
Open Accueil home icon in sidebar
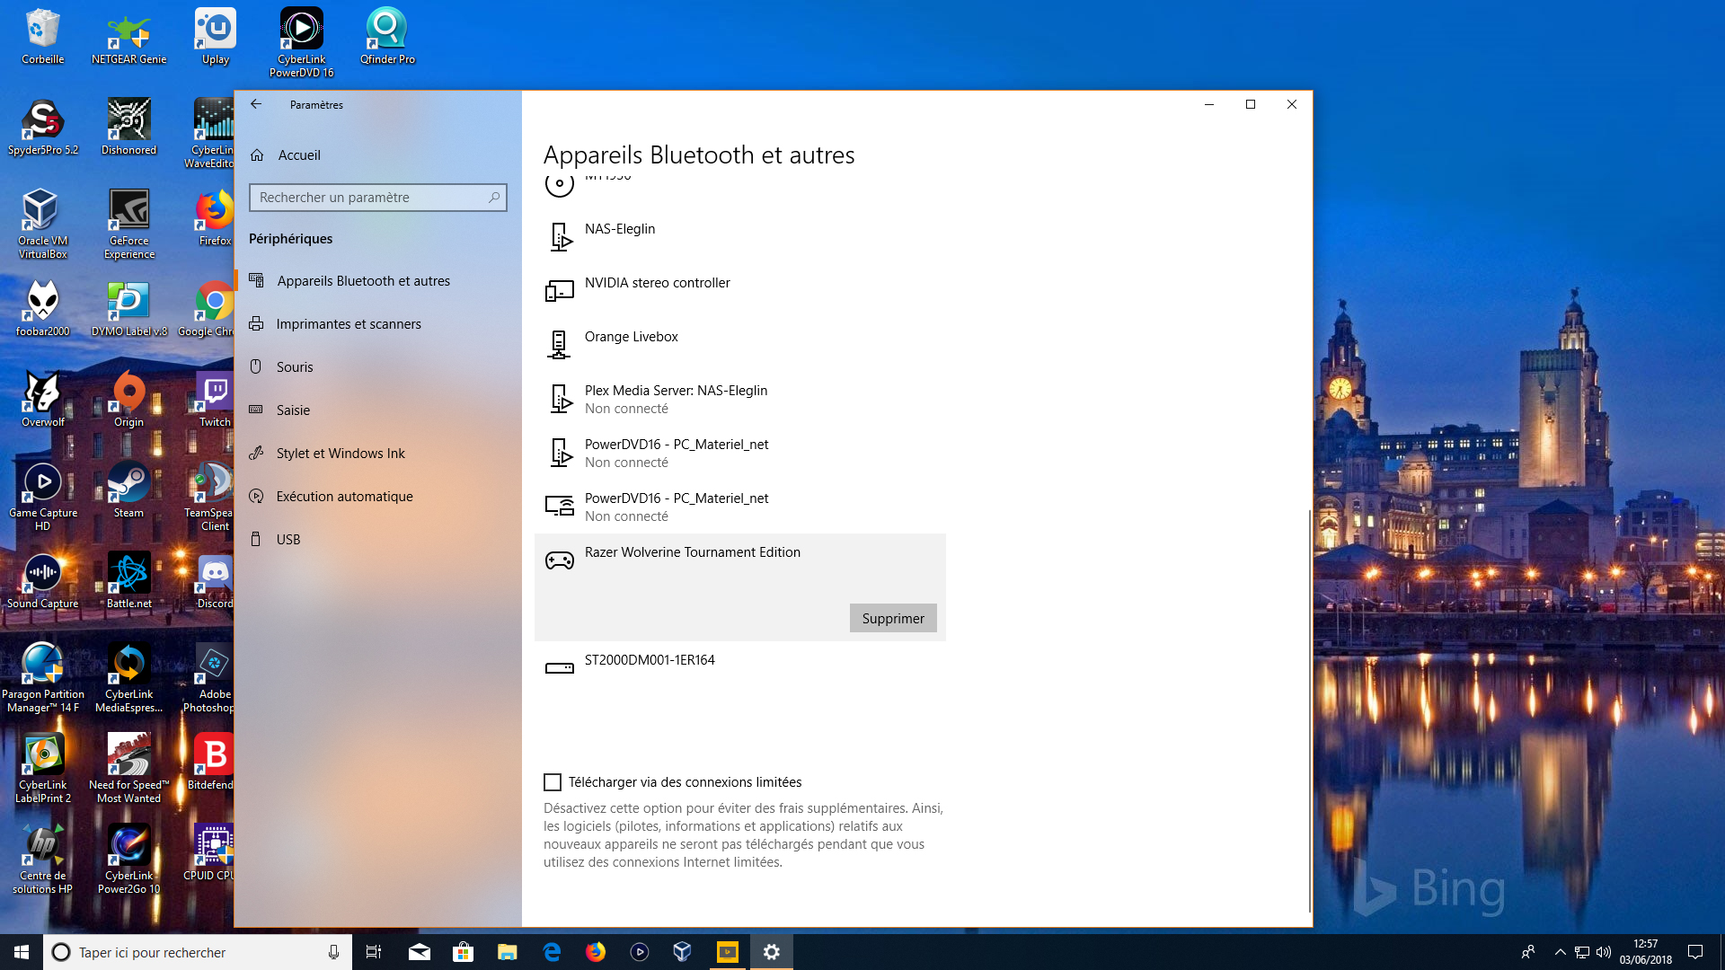pyautogui.click(x=257, y=155)
